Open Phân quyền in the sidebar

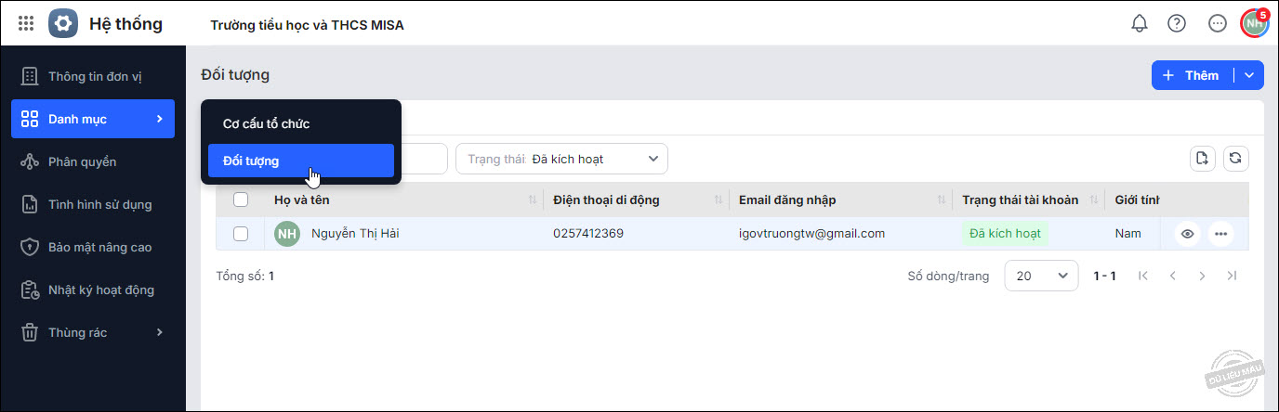pyautogui.click(x=82, y=161)
